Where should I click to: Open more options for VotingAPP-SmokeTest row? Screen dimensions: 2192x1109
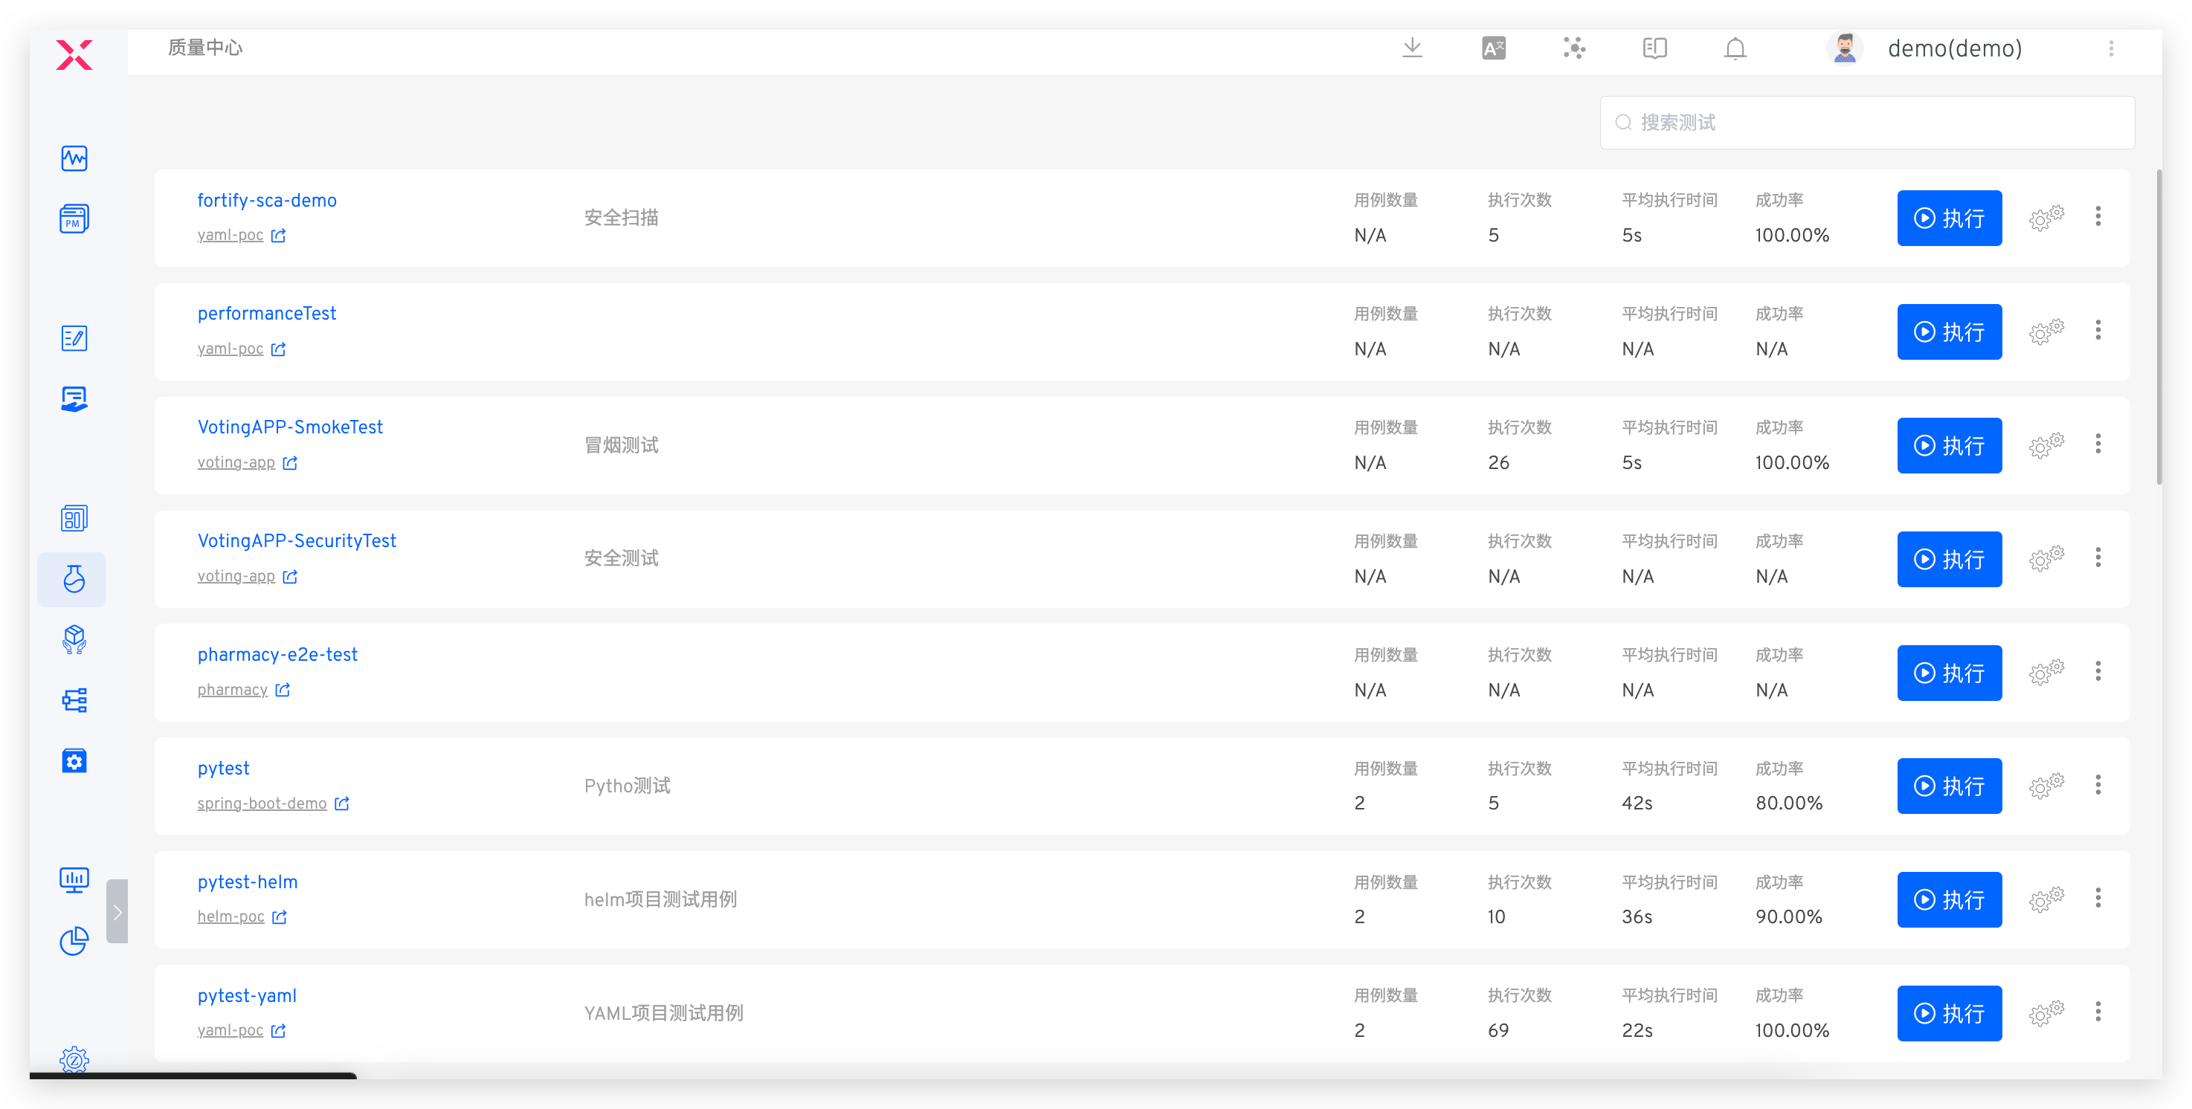[2098, 444]
